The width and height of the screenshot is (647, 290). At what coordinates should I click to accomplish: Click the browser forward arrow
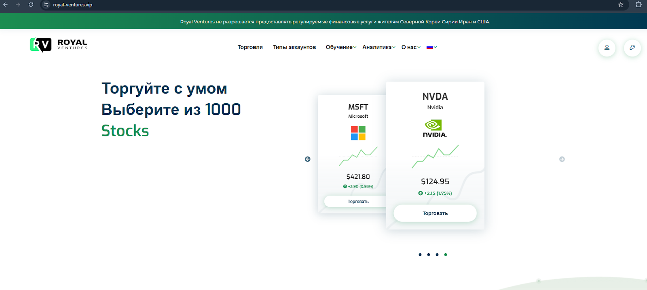(x=18, y=5)
